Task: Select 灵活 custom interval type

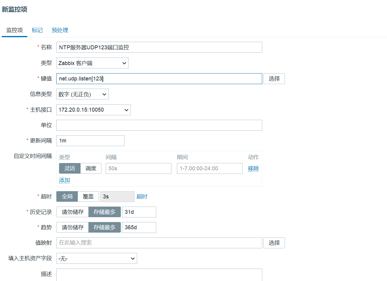Action: click(70, 168)
